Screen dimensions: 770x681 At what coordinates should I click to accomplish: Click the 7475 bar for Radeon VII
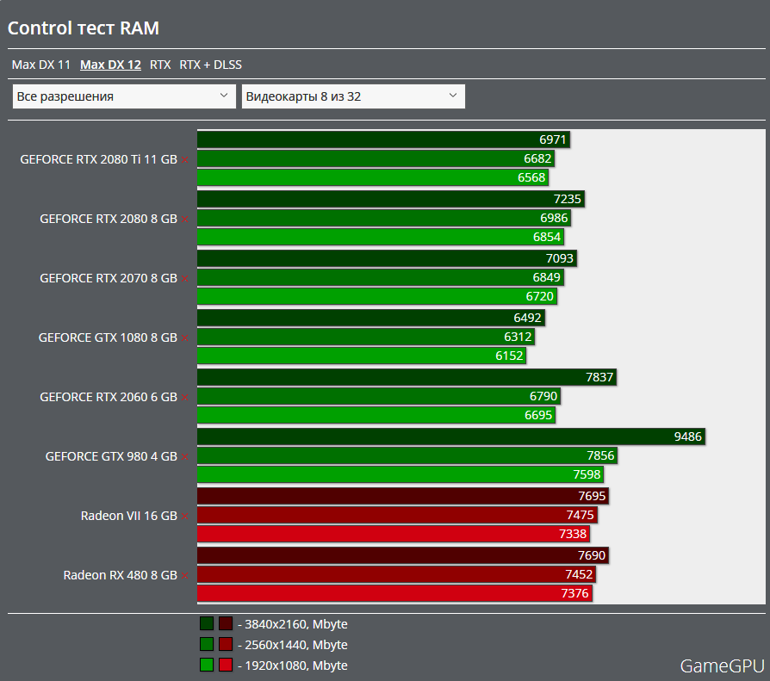[x=397, y=515]
